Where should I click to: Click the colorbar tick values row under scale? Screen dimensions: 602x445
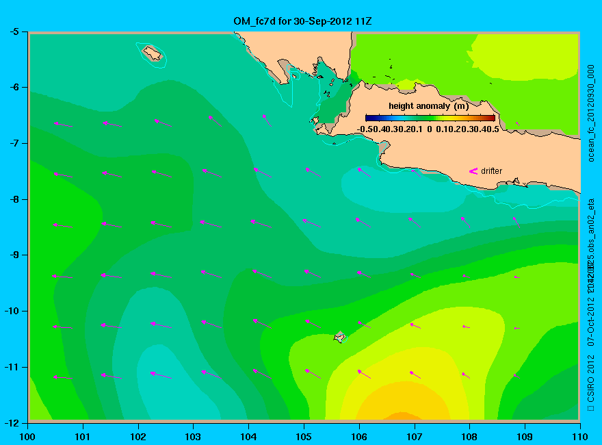pyautogui.click(x=428, y=129)
